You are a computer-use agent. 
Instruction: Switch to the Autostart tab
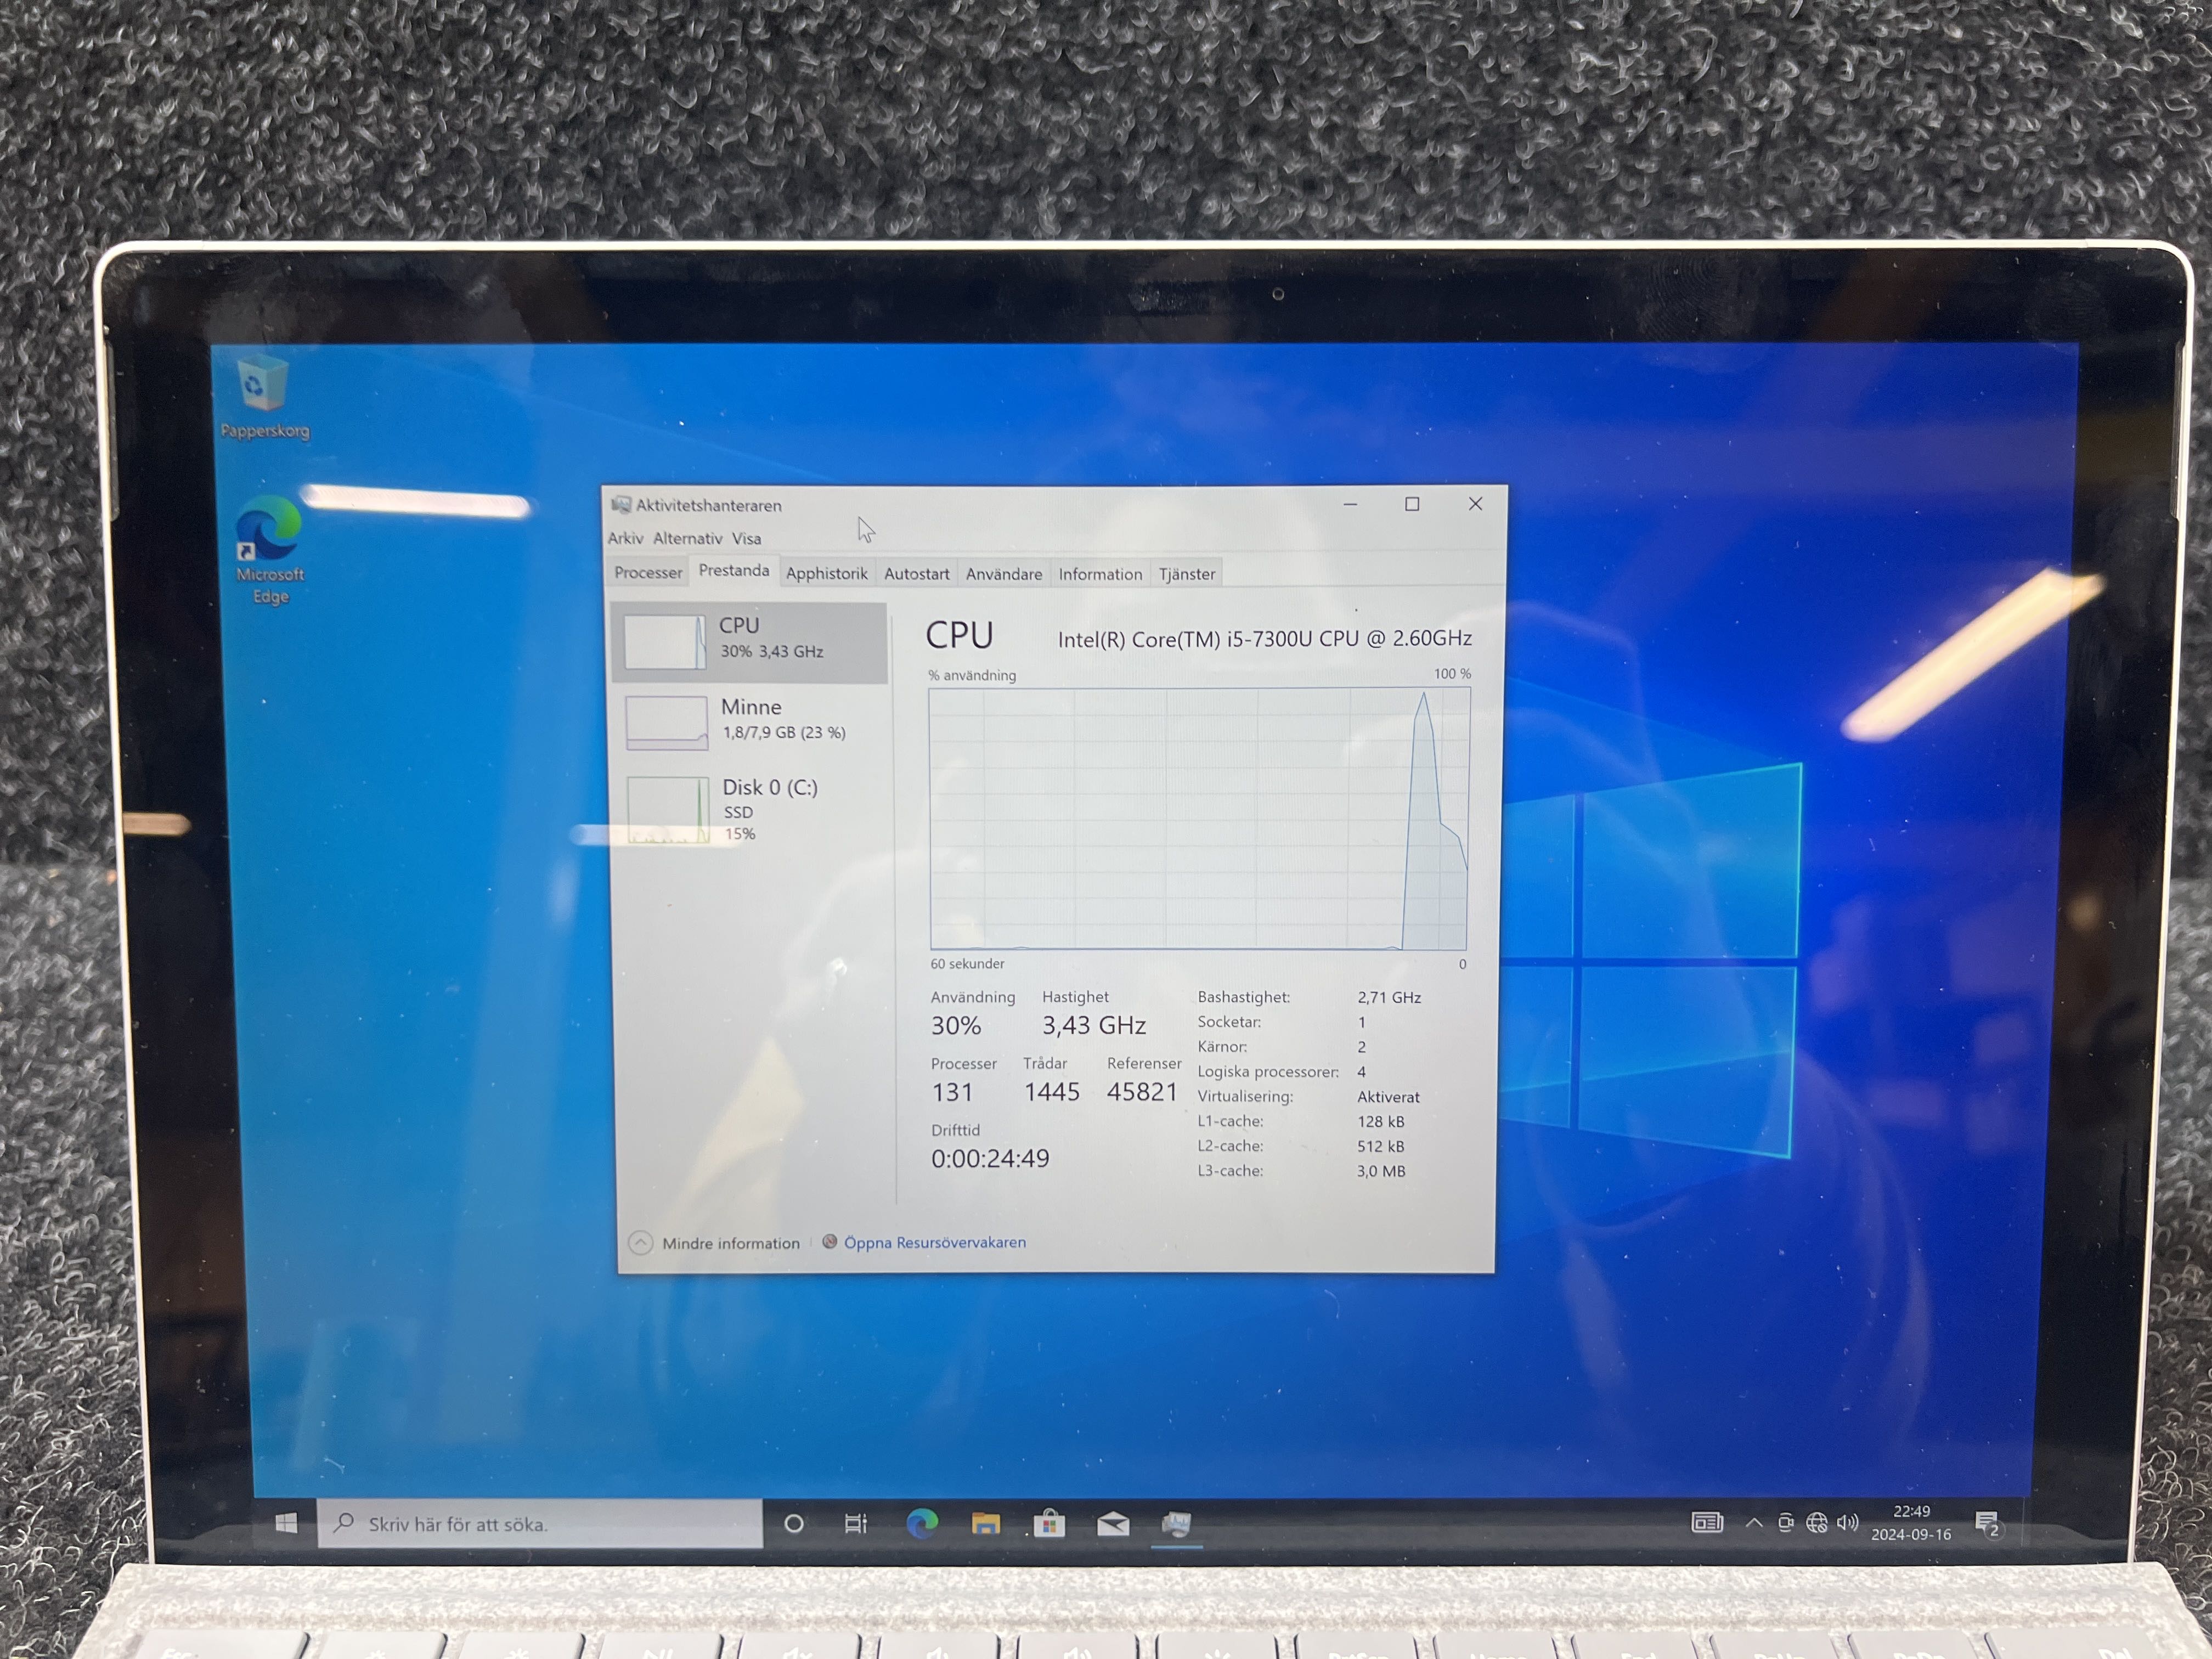[916, 573]
